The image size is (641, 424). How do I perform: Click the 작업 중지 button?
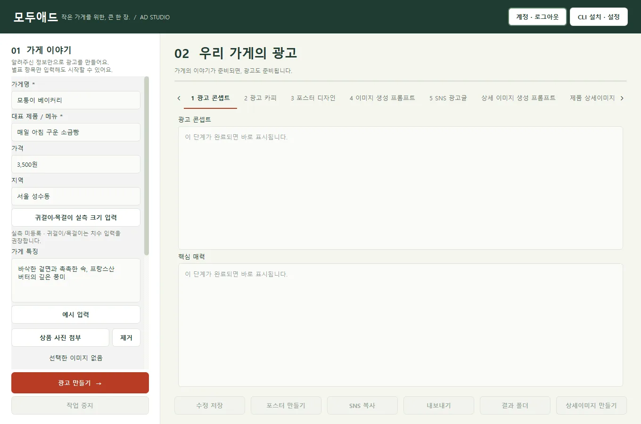[80, 405]
